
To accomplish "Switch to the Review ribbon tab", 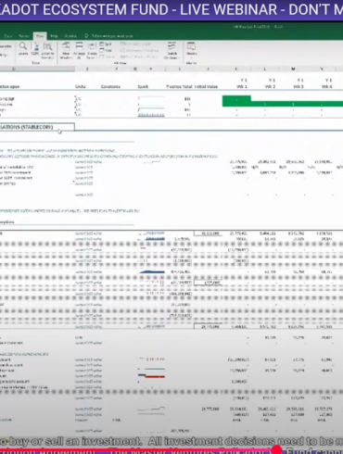I will [x=24, y=36].
